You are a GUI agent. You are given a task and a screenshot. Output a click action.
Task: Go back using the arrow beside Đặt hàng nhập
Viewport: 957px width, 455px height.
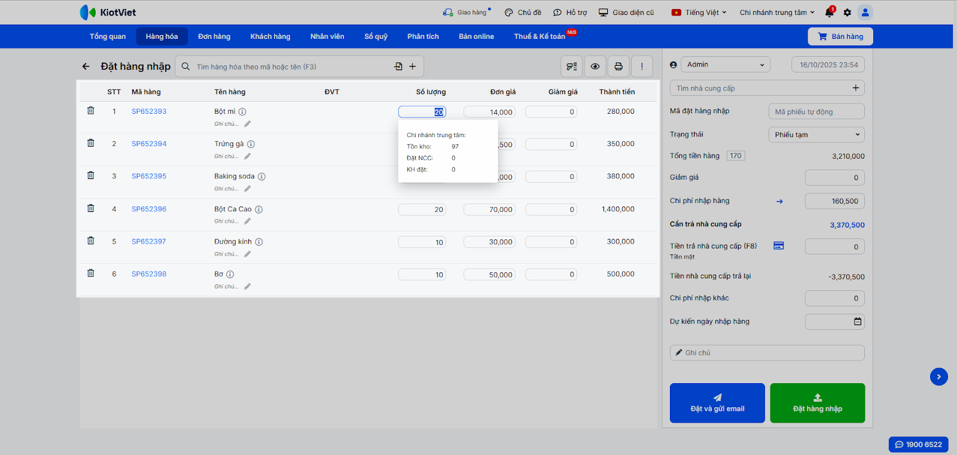coord(86,66)
